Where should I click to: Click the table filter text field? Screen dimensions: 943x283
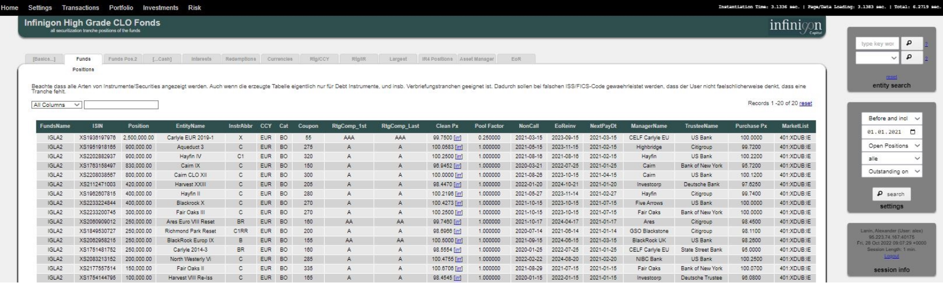tap(121, 105)
